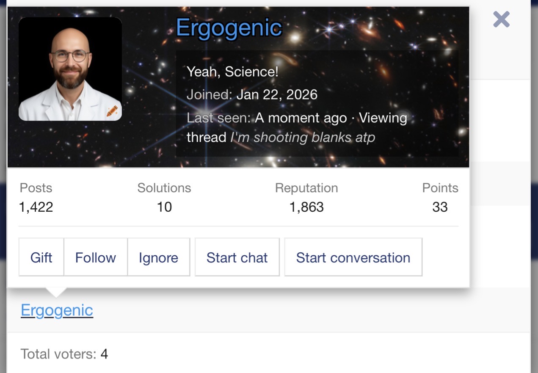Click the Solutions count of 10
Image resolution: width=538 pixels, height=373 pixels.
pyautogui.click(x=164, y=207)
